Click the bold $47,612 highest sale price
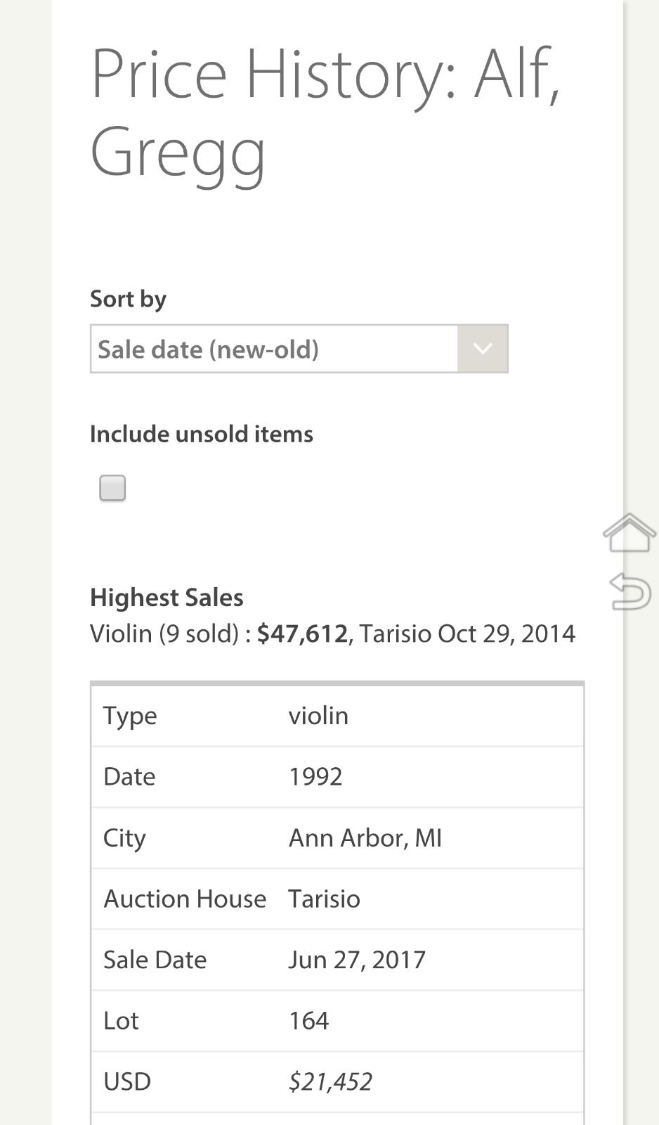 click(x=302, y=634)
